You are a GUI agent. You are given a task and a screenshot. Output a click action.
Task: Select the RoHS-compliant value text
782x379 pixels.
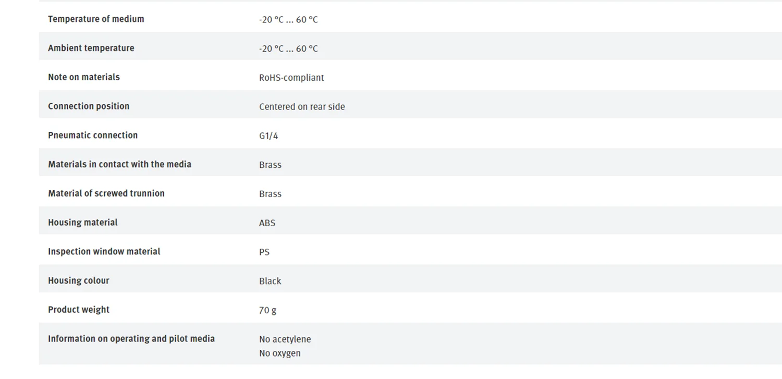(x=291, y=78)
